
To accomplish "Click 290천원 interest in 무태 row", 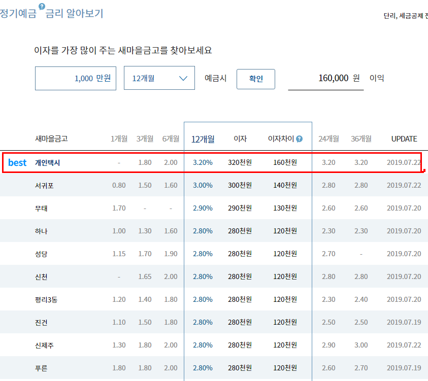I will 240,208.
